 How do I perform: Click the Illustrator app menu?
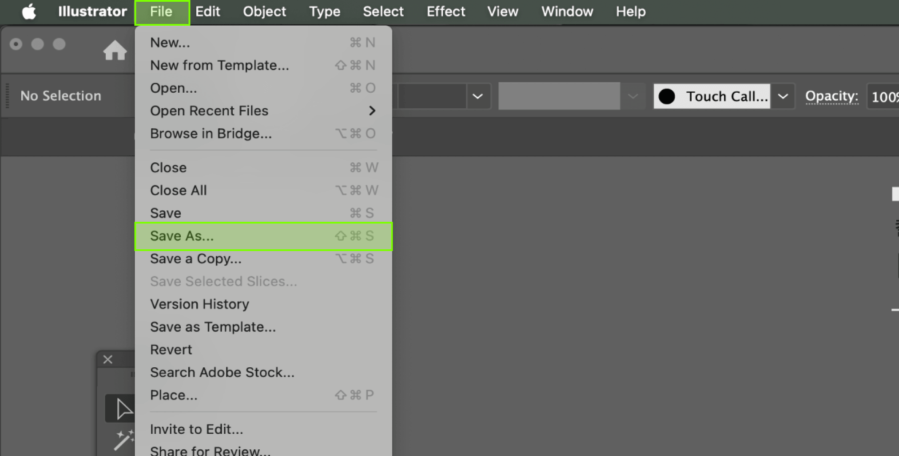coord(92,12)
